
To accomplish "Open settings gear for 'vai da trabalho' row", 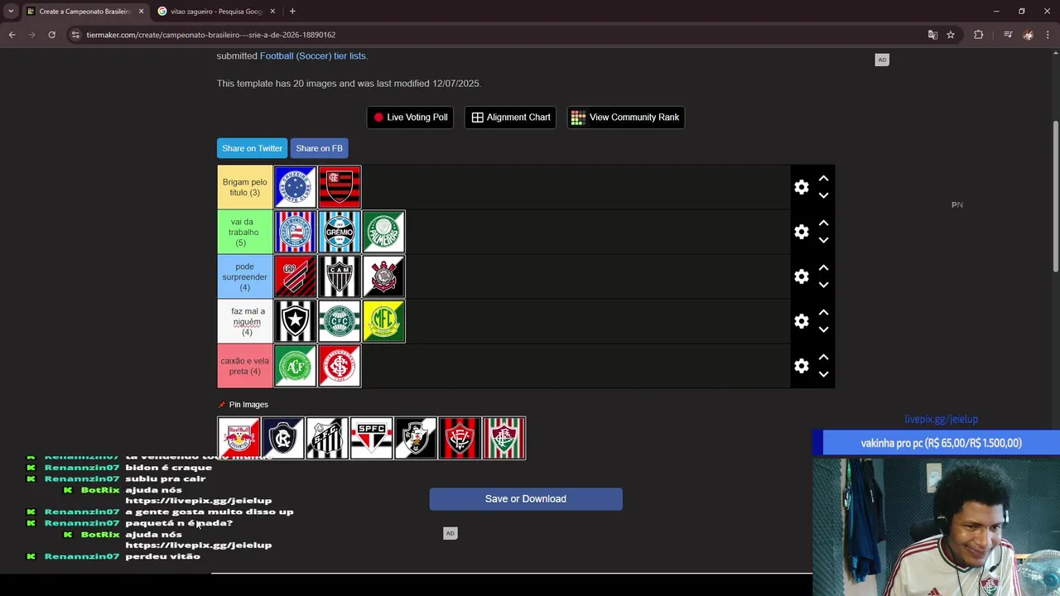I will click(802, 232).
